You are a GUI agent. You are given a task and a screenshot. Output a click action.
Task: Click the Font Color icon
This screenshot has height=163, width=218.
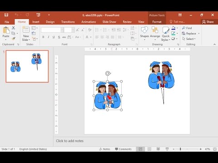tap(87, 37)
